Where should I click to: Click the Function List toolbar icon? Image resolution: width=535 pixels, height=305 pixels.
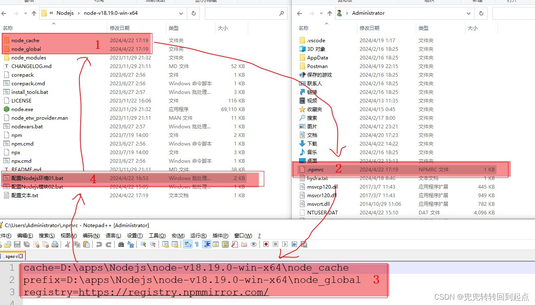(235, 244)
